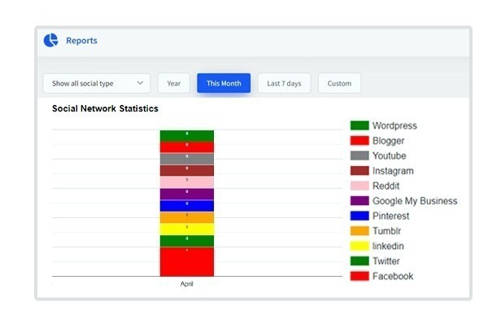Select the This Month tab
The image size is (501, 328).
224,83
